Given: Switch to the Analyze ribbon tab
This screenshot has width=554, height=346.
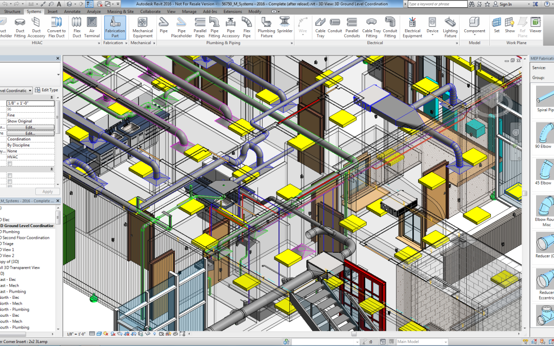Looking at the screenshot, I should pos(94,11).
